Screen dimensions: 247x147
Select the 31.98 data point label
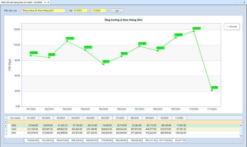tap(214, 87)
